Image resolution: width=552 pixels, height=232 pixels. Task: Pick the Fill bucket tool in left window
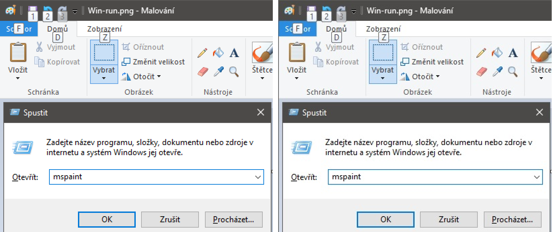click(x=218, y=53)
